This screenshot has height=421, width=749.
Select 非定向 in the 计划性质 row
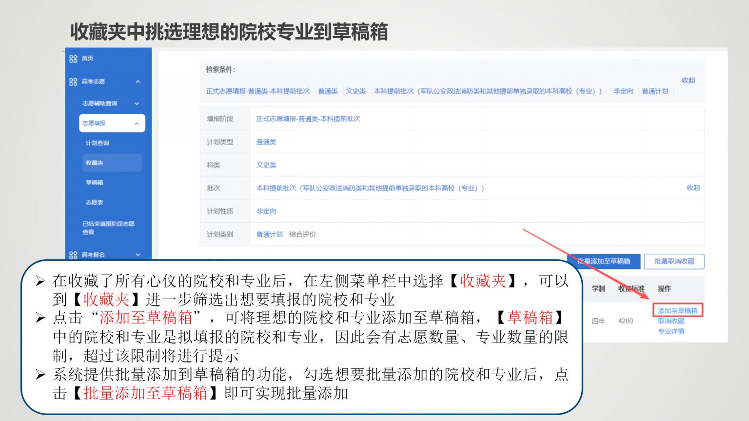click(266, 211)
